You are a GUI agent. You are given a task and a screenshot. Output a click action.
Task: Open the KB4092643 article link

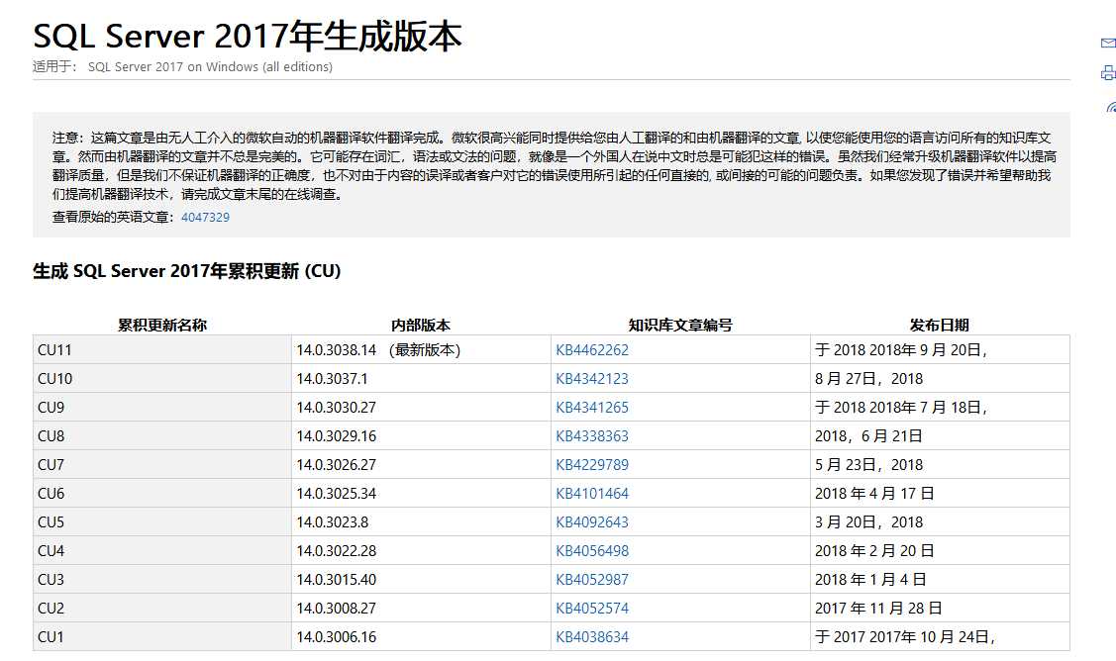(x=591, y=522)
